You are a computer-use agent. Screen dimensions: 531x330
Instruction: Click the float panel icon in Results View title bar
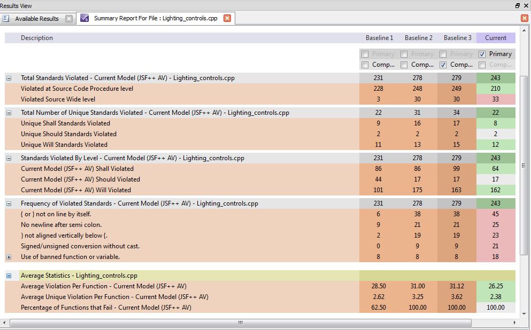(517, 5)
